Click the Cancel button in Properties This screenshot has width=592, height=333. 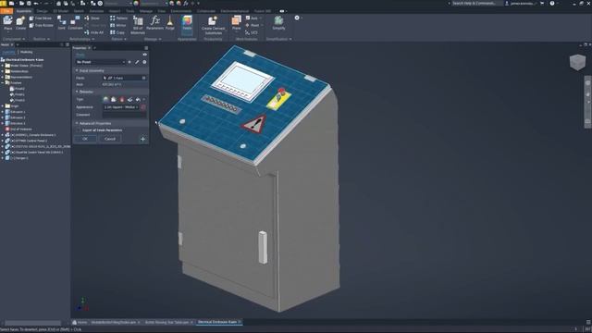(110, 139)
